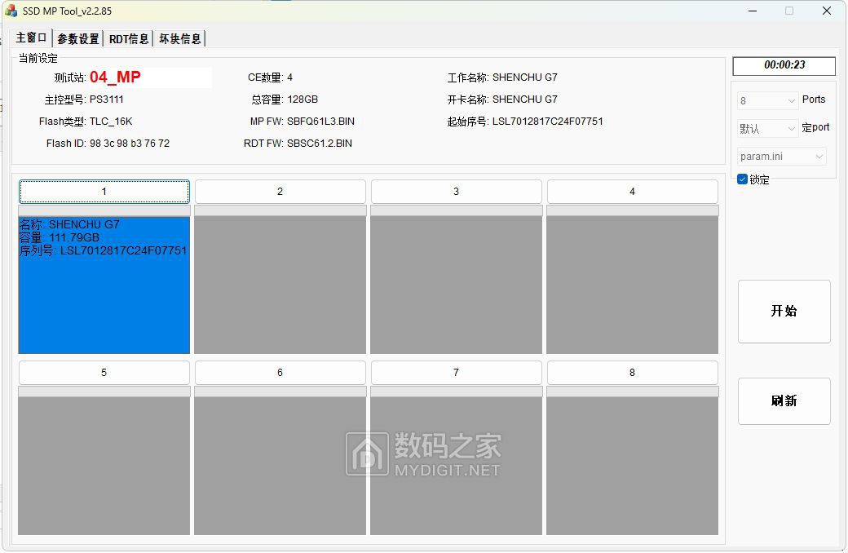Click port button 3

pyautogui.click(x=456, y=192)
